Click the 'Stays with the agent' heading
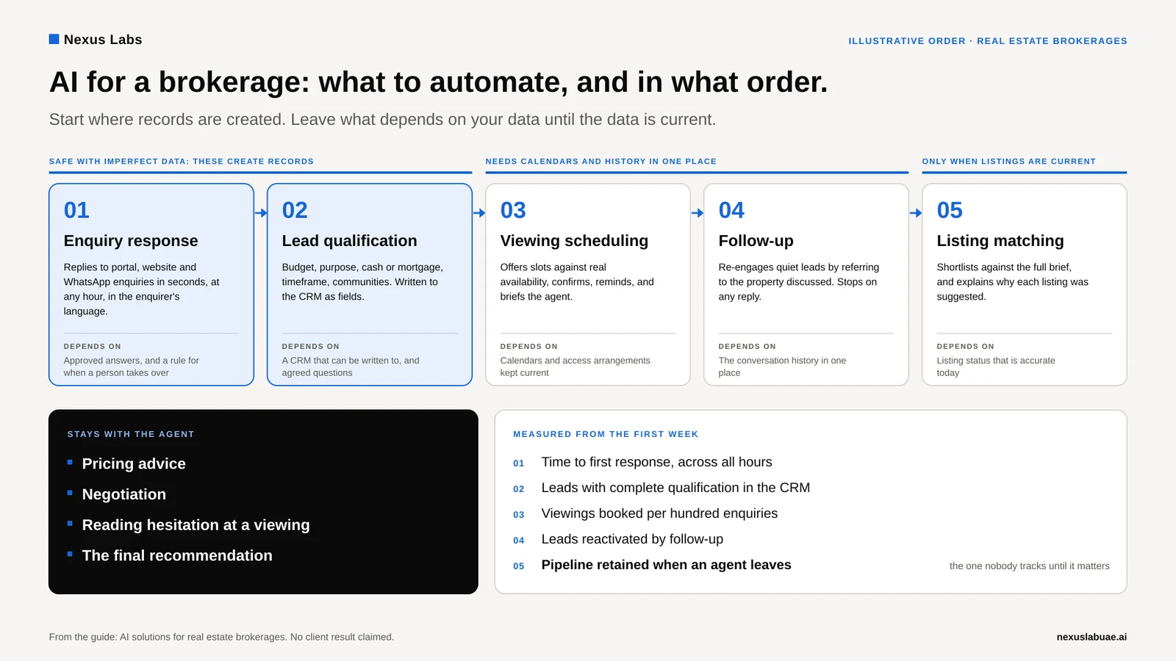Screen dimensions: 1176x661 131,434
